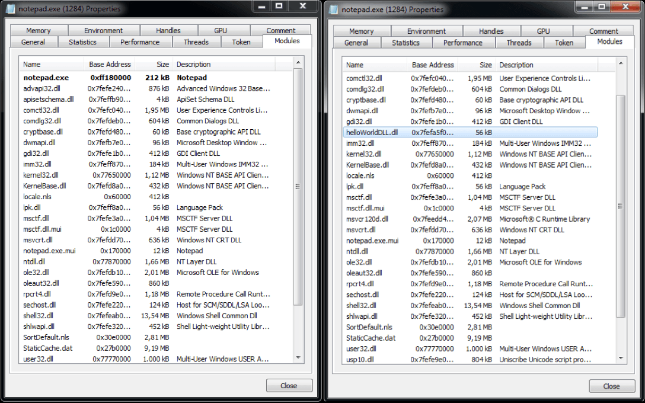Open Threads tab in left window
Screen dimensions: 645x403
click(196, 42)
